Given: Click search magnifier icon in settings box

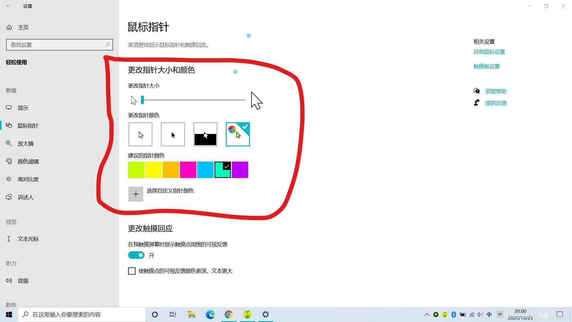Looking at the screenshot, I should (108, 45).
